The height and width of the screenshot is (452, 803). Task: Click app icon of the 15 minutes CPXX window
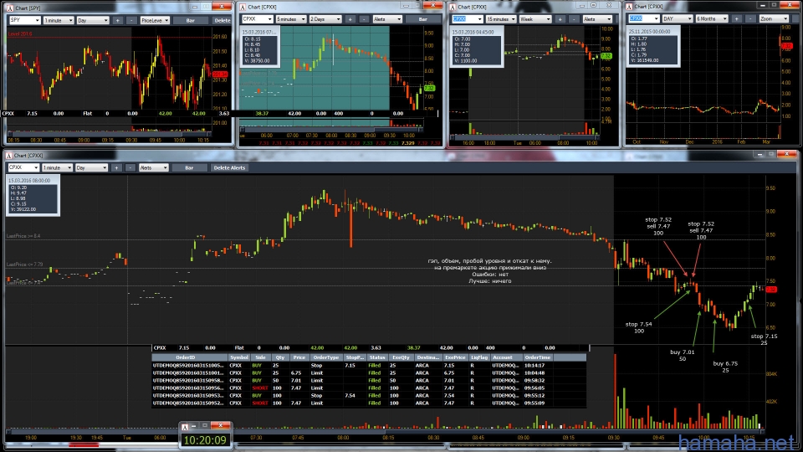pos(453,8)
